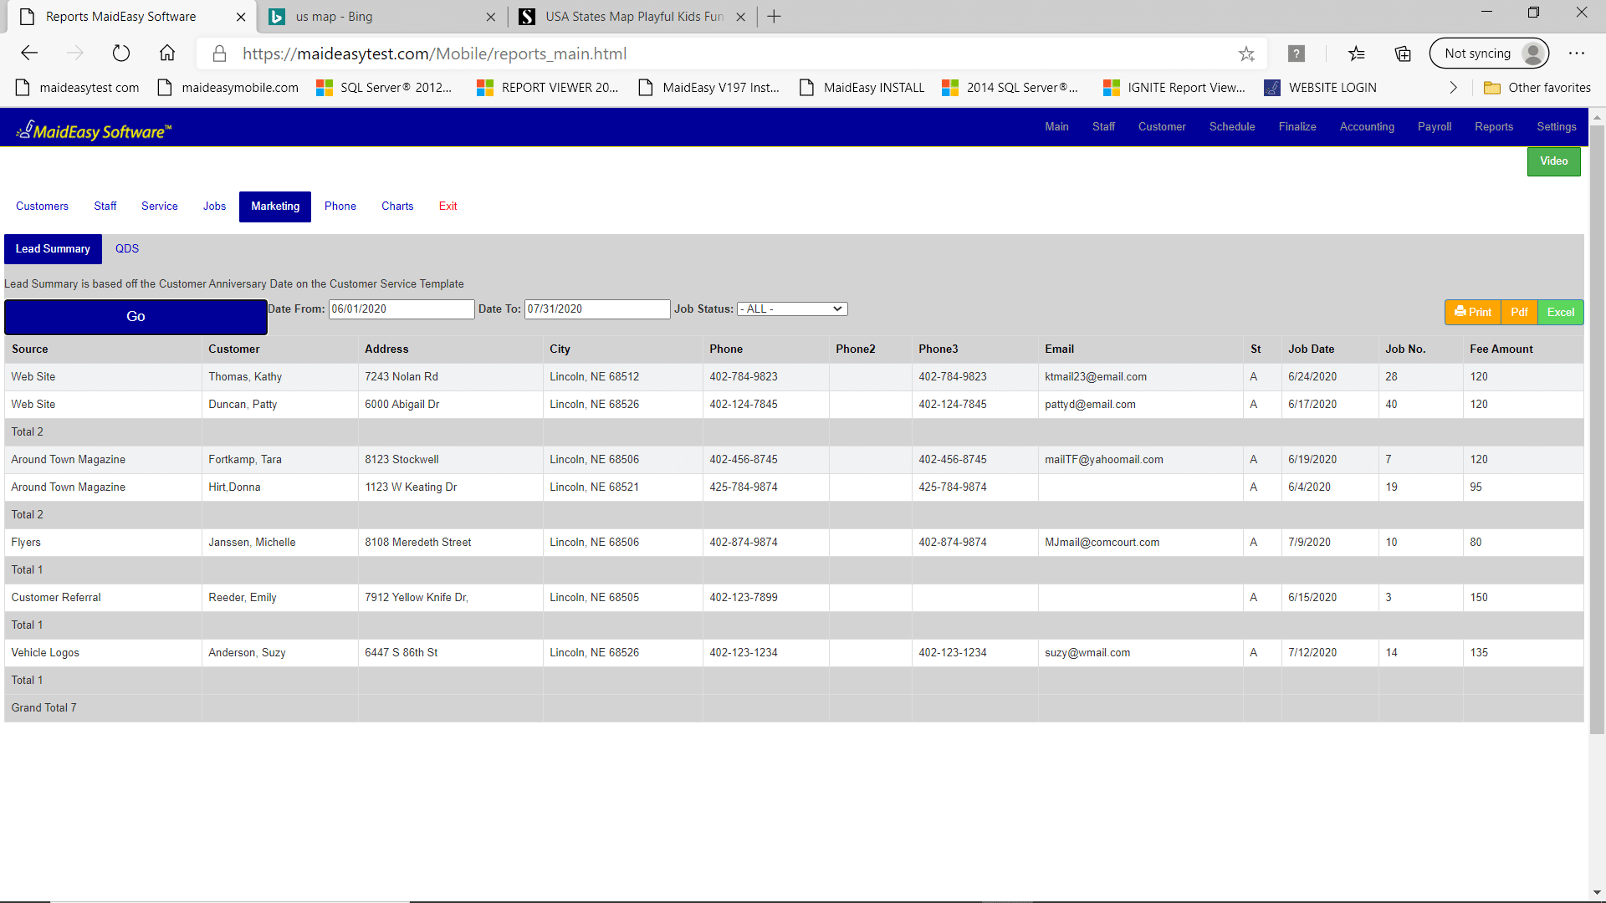Open the Not syncing profile button
Screen dimensions: 1606x903
(x=1490, y=54)
